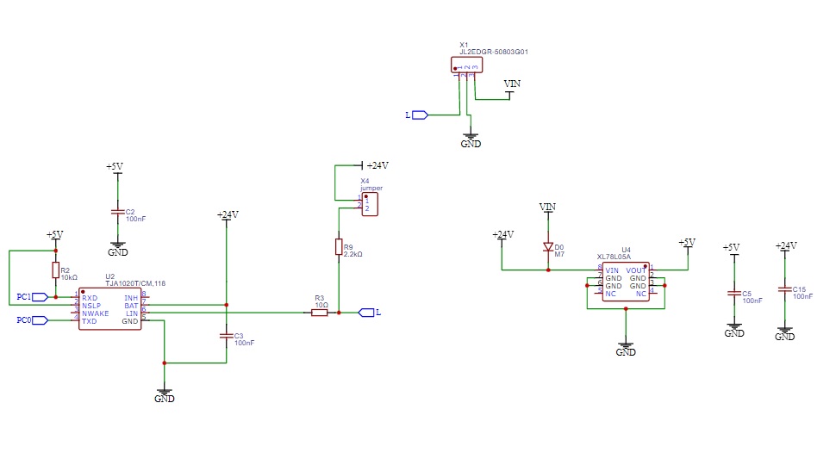This screenshot has height=465, width=836.
Task: Click +24V power flag above C3
Action: pos(228,216)
